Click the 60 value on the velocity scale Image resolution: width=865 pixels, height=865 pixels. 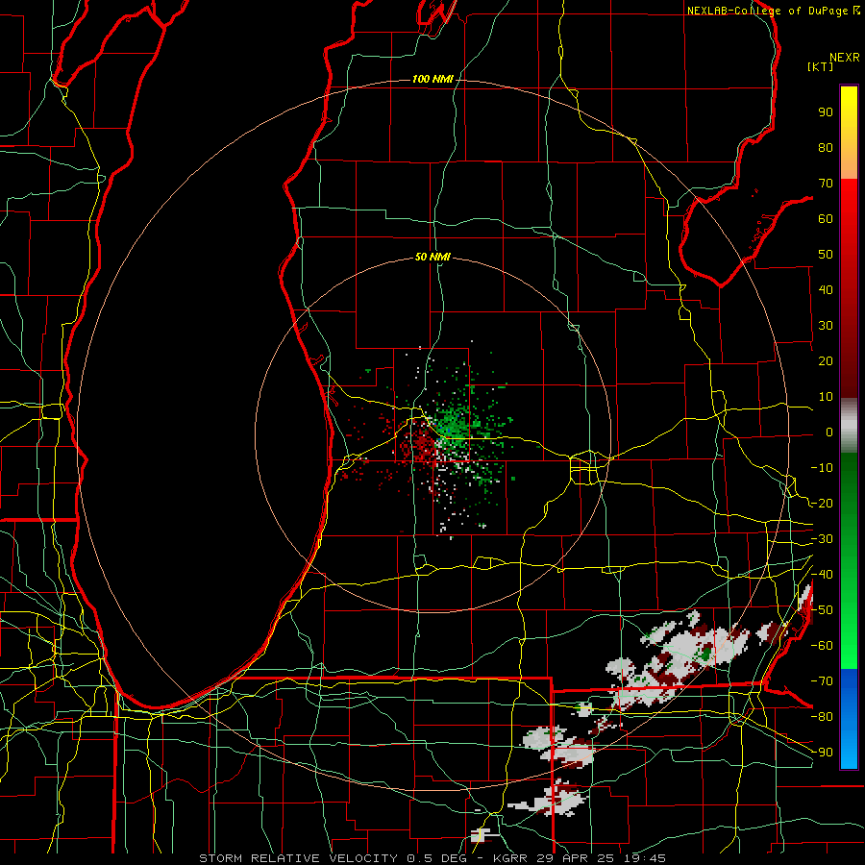click(826, 219)
